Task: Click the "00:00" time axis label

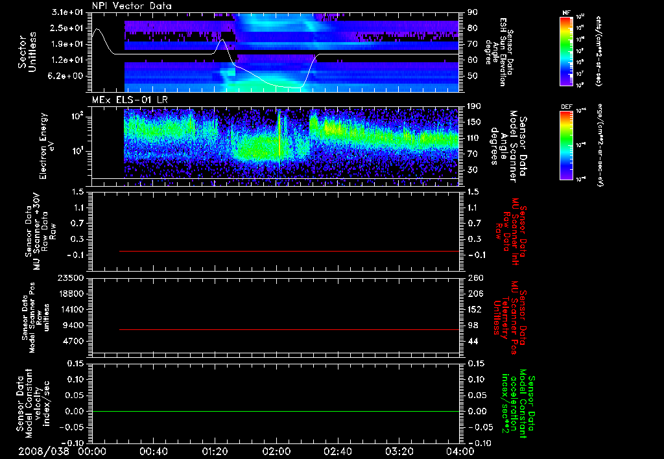Action: click(x=92, y=451)
